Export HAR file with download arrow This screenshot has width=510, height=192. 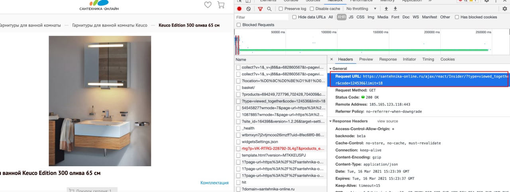pyautogui.click(x=395, y=9)
